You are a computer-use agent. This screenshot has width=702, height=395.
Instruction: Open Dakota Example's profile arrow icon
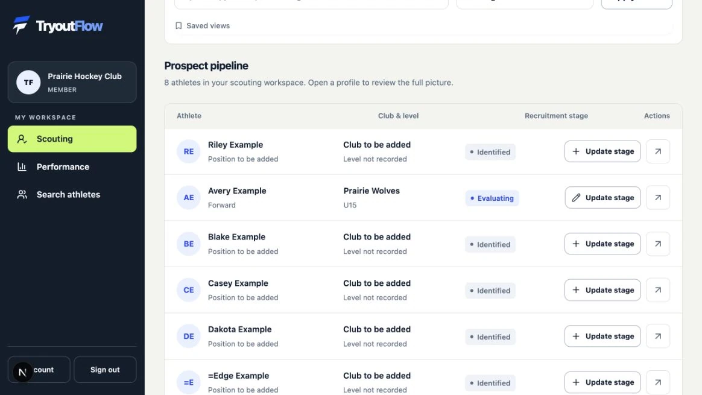[x=658, y=336]
